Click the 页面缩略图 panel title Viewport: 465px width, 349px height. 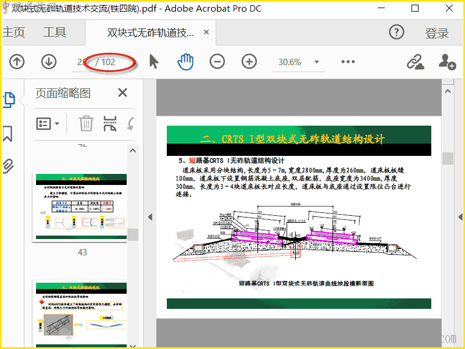63,93
